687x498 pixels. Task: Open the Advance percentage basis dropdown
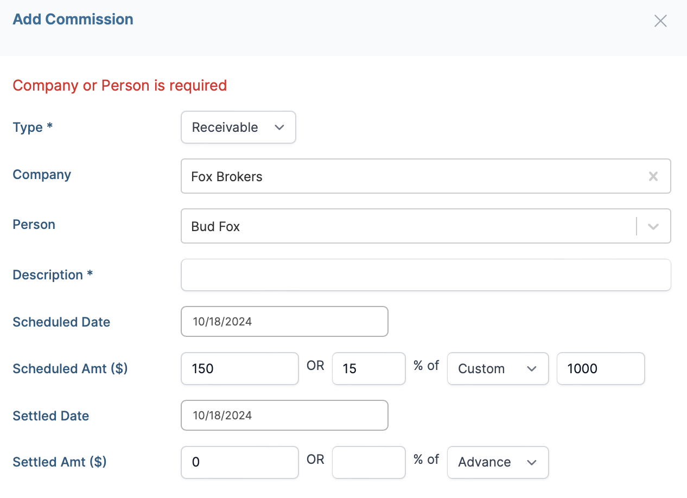coord(498,462)
